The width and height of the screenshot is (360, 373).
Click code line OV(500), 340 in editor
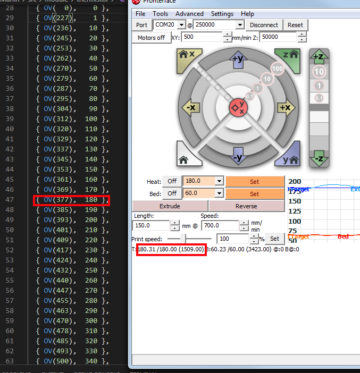point(72,361)
